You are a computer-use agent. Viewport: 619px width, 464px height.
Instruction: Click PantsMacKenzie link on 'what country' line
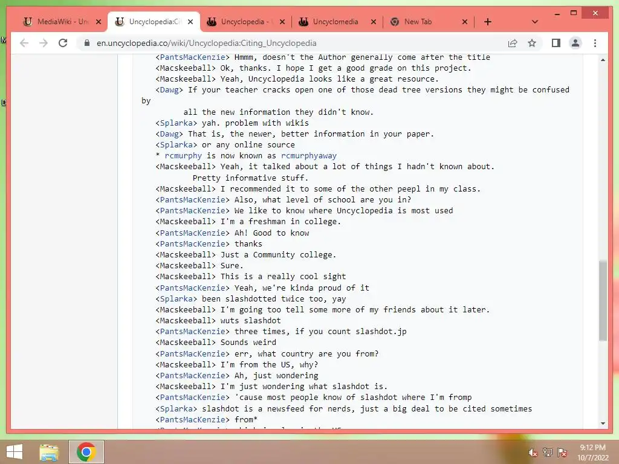pyautogui.click(x=192, y=353)
